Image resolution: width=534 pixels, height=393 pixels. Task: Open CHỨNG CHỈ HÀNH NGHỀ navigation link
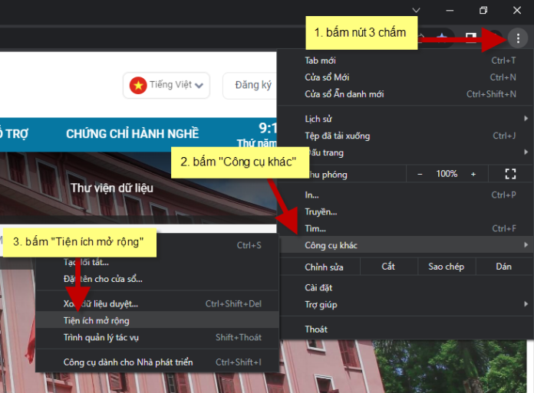(132, 133)
